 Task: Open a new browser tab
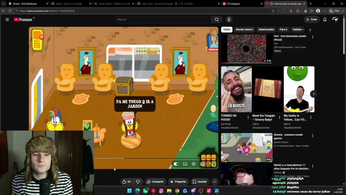tap(311, 4)
